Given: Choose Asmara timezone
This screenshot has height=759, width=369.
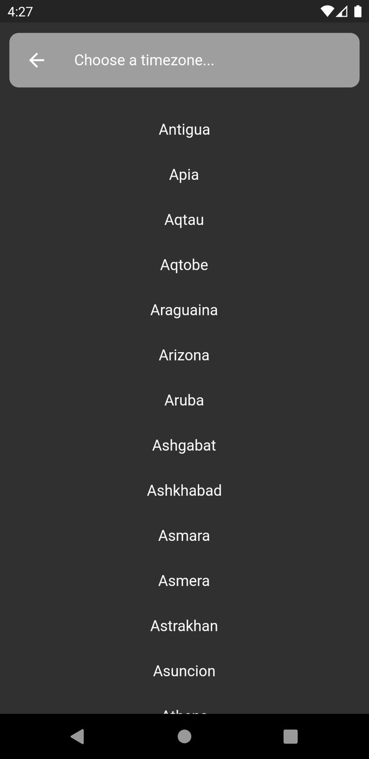Looking at the screenshot, I should (184, 535).
